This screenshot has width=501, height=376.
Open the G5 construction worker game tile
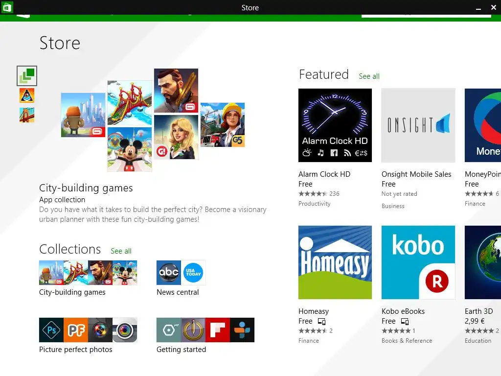pos(223,125)
